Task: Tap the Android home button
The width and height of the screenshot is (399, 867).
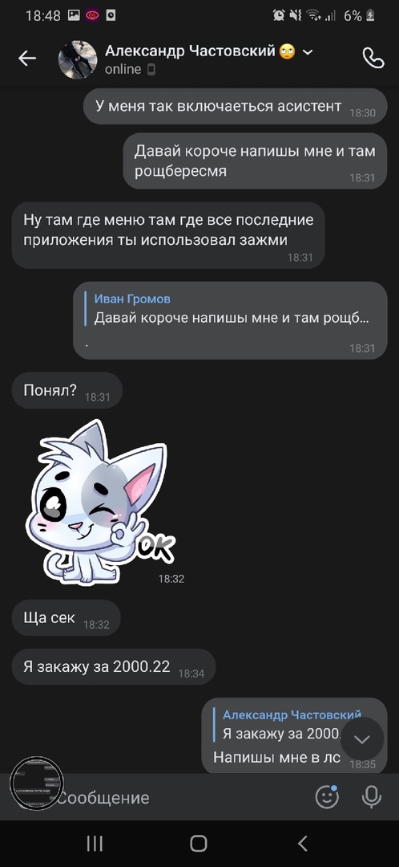Action: pos(199,843)
